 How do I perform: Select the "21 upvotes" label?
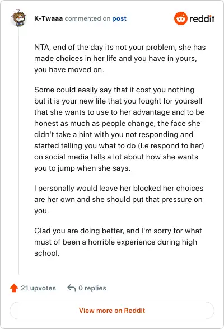[38, 288]
